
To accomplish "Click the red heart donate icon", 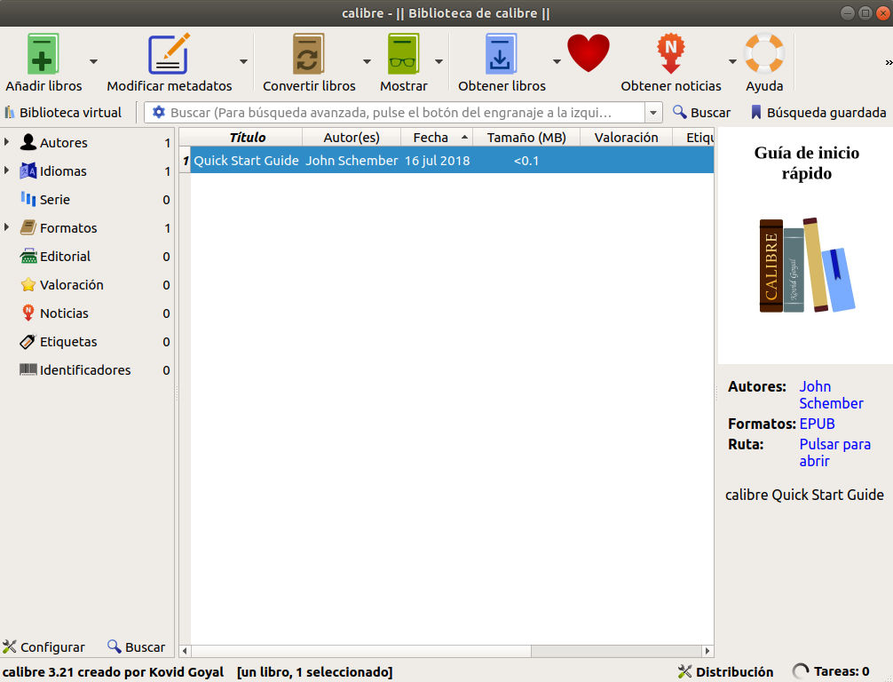I will [589, 53].
